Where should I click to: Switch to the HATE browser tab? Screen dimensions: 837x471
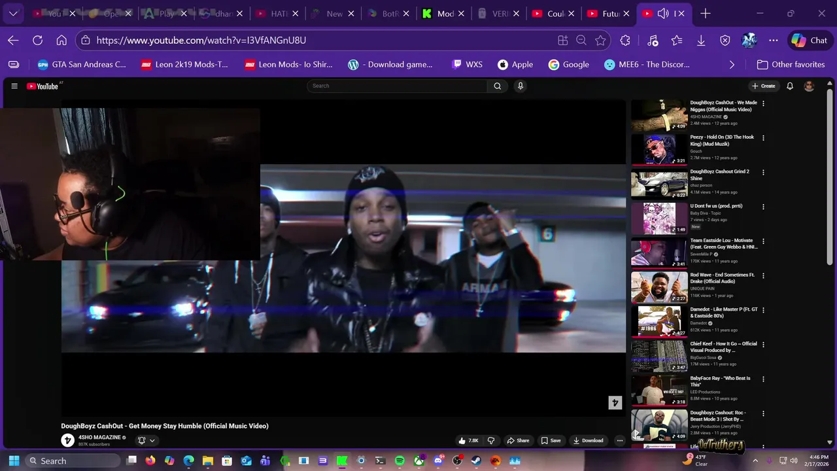tap(277, 13)
